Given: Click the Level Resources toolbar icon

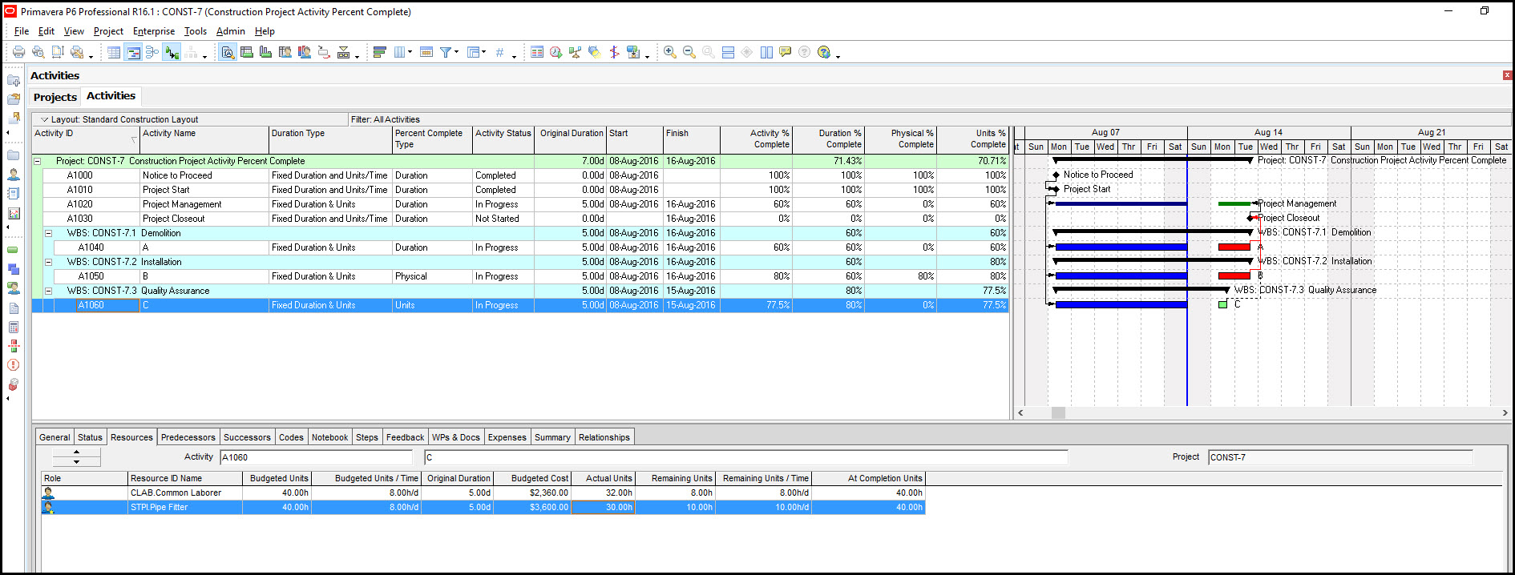Looking at the screenshot, I should tap(576, 52).
